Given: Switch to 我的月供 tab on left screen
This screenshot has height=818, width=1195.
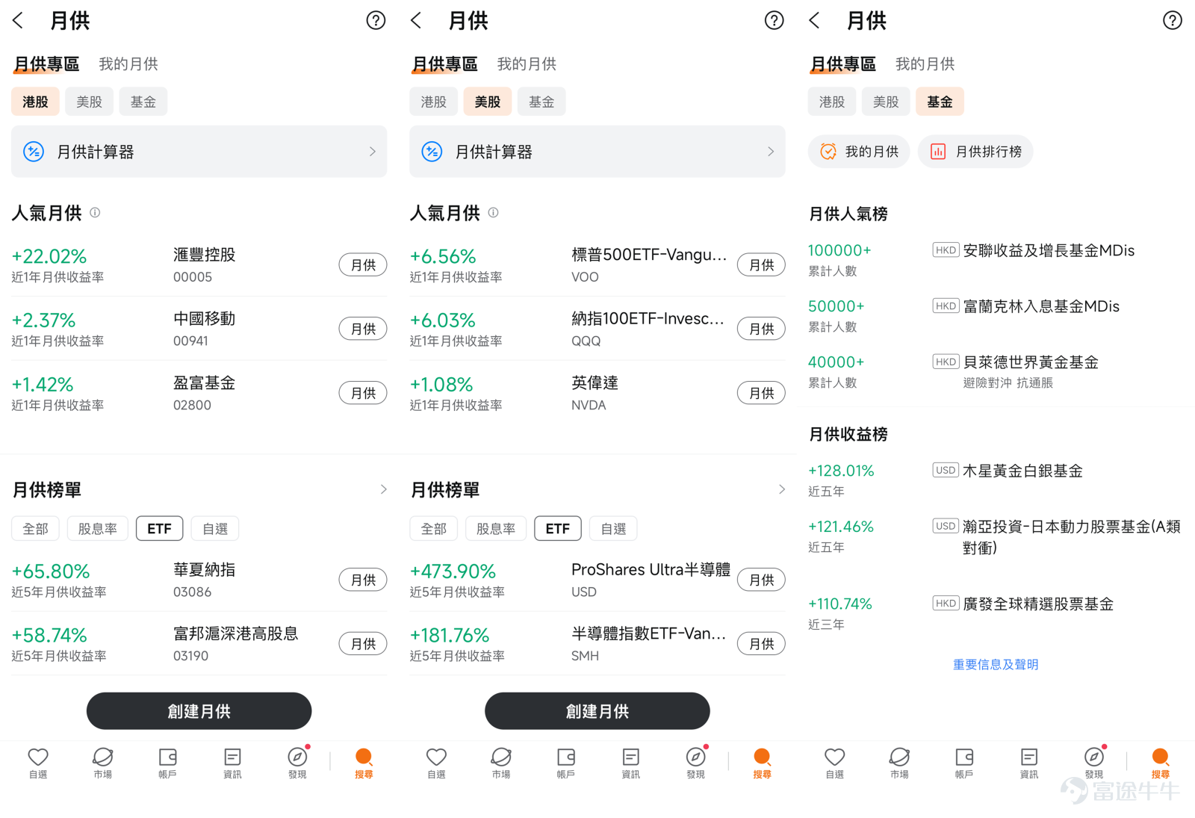Looking at the screenshot, I should pos(128,64).
